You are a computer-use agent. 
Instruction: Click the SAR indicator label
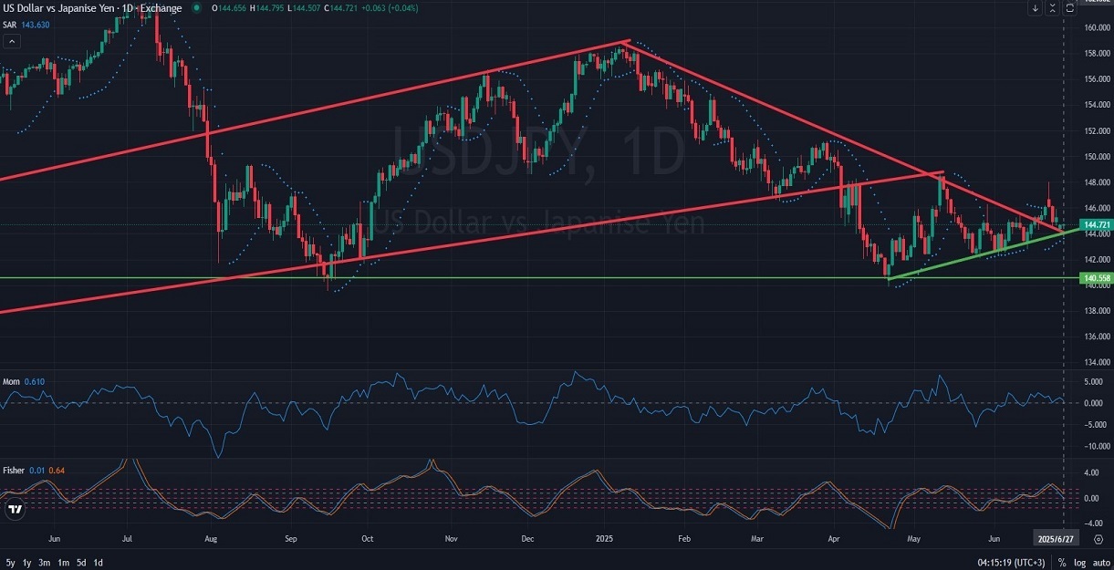pyautogui.click(x=11, y=25)
